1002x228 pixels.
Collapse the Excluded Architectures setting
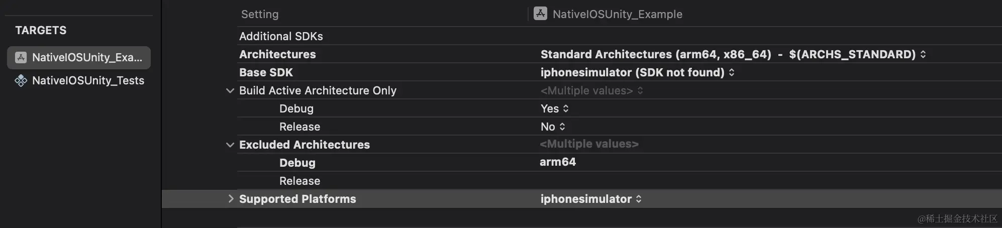pyautogui.click(x=230, y=145)
